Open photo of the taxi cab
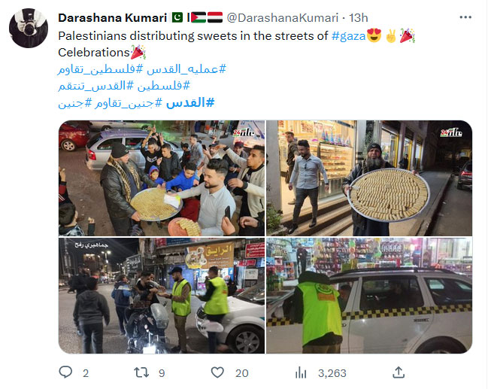 369,296
